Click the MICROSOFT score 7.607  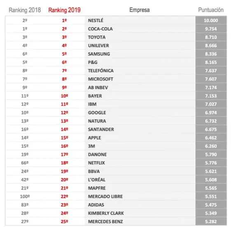(x=211, y=79)
